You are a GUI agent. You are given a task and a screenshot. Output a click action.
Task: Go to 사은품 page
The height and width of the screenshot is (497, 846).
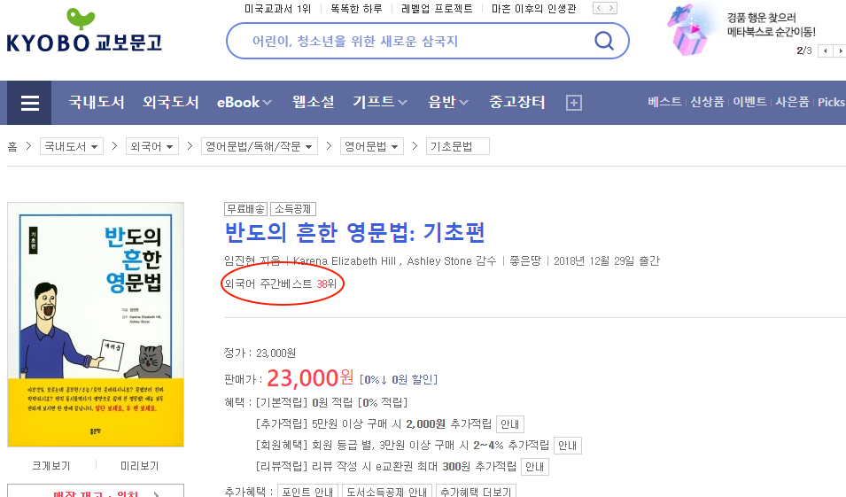pos(792,102)
